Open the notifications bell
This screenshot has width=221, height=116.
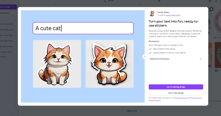pos(216,1)
